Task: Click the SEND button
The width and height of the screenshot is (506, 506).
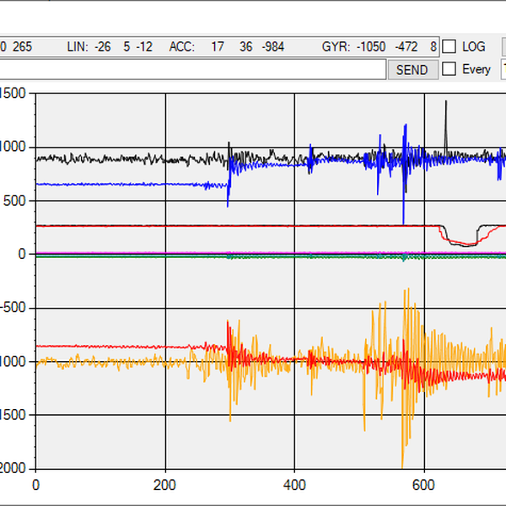Action: point(412,70)
